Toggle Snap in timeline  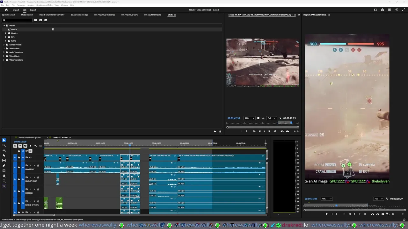point(20,146)
